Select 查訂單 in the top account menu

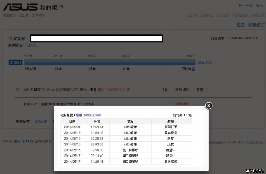click(192, 15)
